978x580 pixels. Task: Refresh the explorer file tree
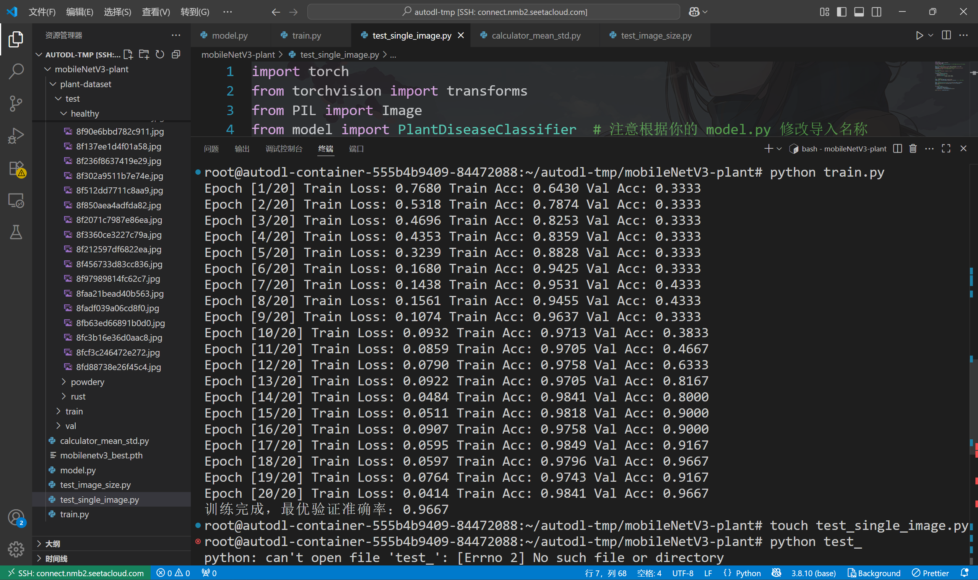160,54
